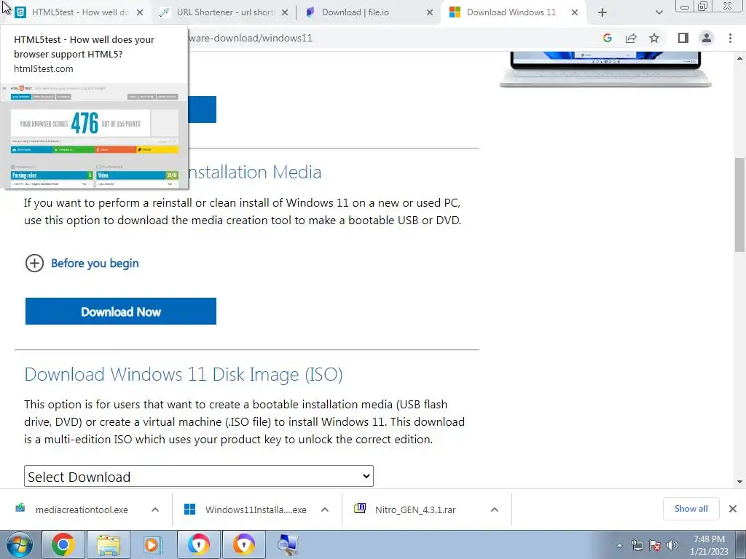
Task: Open a new browser tab
Action: click(602, 12)
